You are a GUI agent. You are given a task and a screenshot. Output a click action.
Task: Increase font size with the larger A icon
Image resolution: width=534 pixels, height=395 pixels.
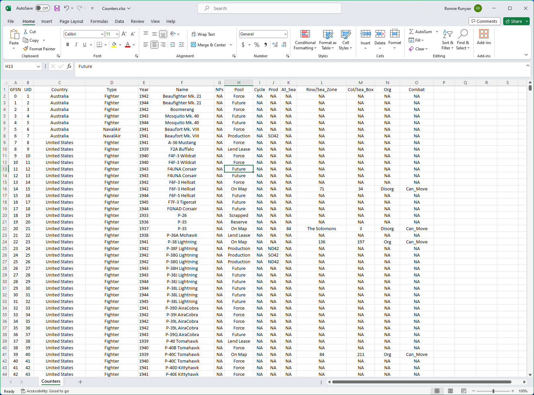(124, 34)
